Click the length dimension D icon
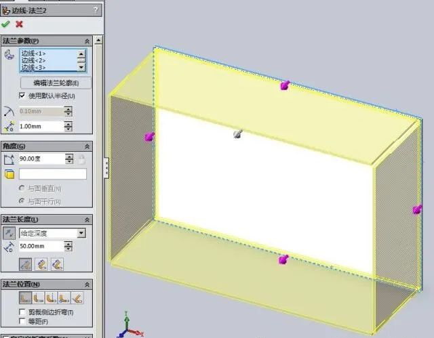The image size is (434, 338). click(x=9, y=247)
